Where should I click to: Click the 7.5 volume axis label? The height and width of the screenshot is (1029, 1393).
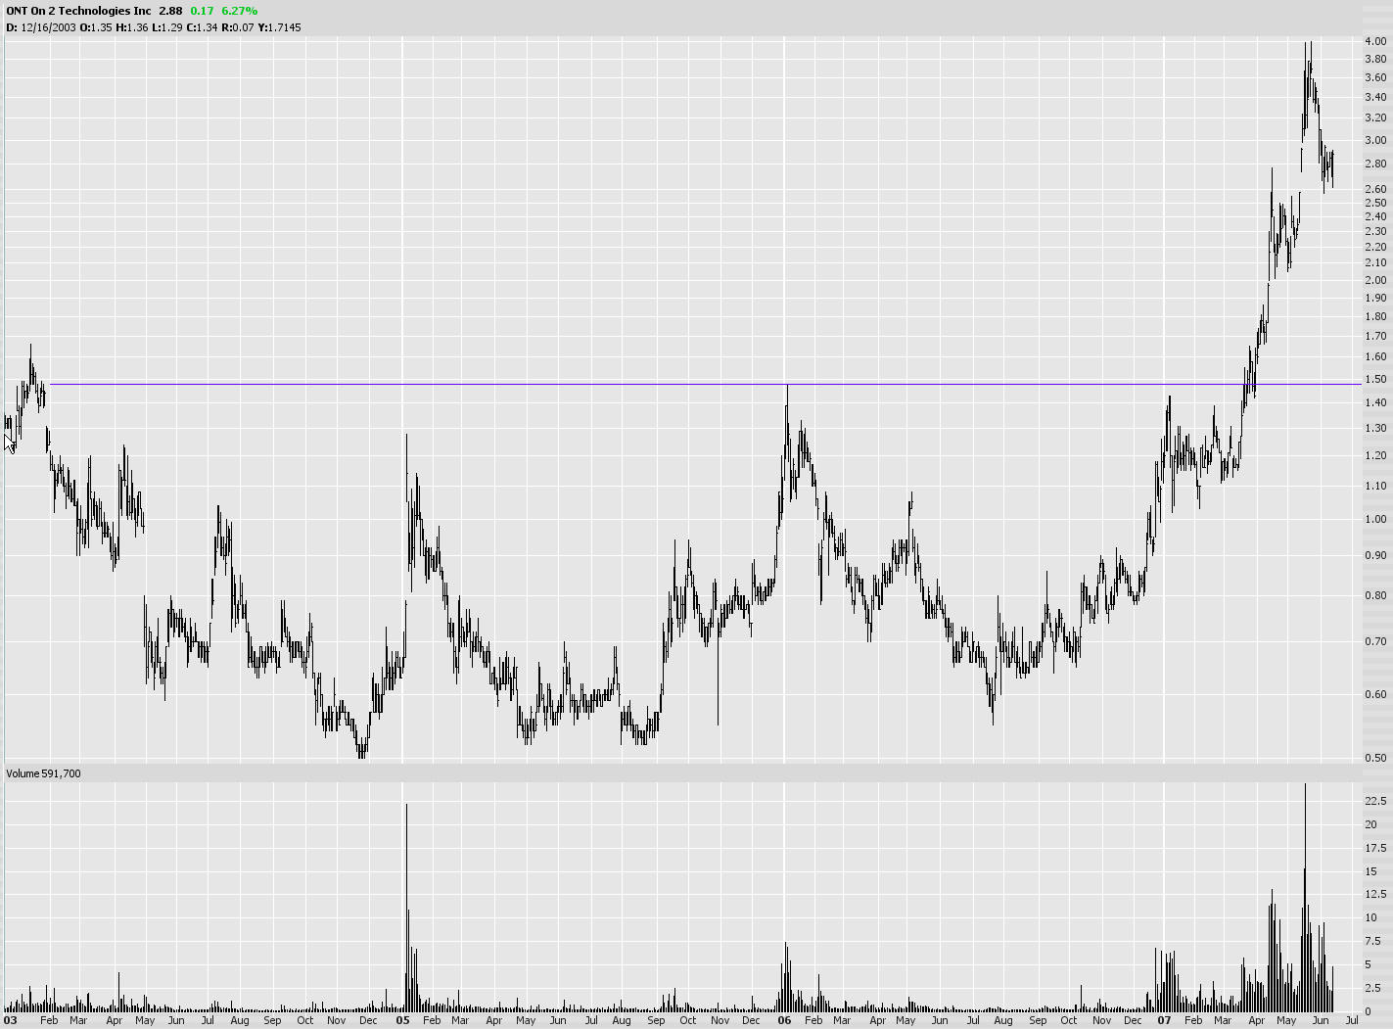coord(1372,941)
